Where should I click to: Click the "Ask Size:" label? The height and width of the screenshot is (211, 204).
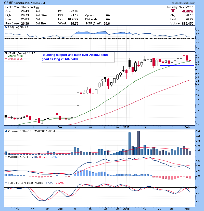point(42,15)
